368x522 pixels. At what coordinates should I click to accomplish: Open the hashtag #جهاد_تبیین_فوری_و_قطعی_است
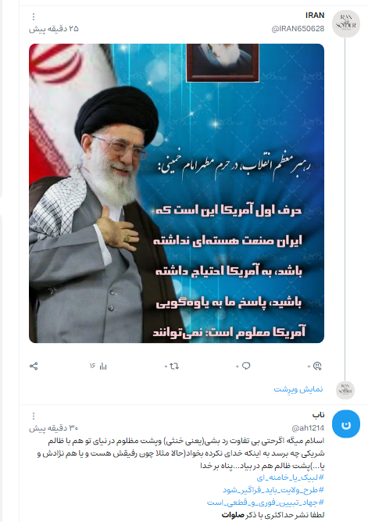(266, 502)
